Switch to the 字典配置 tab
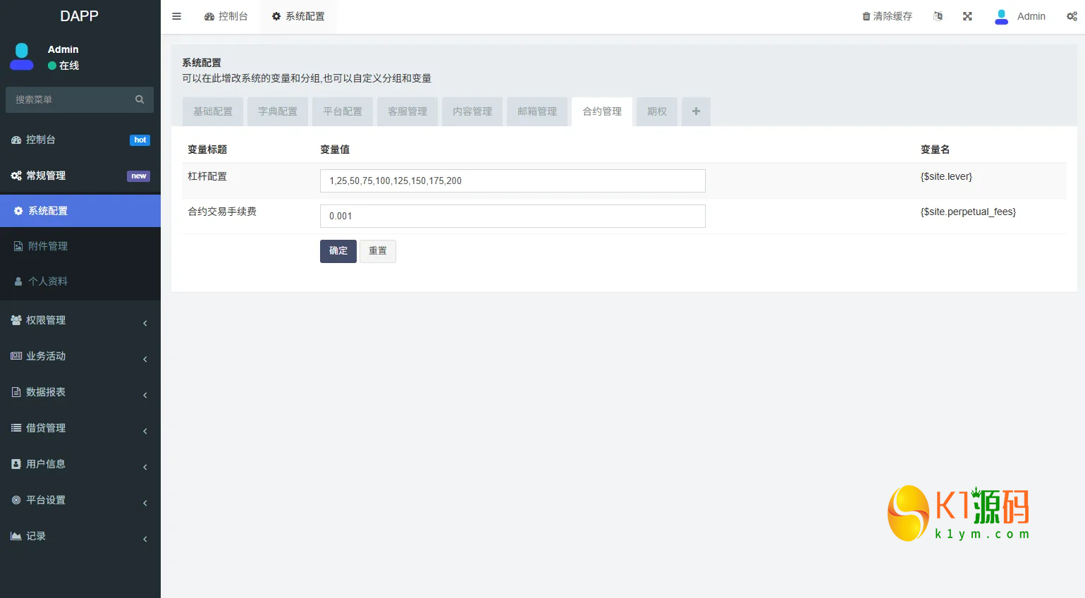The width and height of the screenshot is (1085, 598). point(278,111)
